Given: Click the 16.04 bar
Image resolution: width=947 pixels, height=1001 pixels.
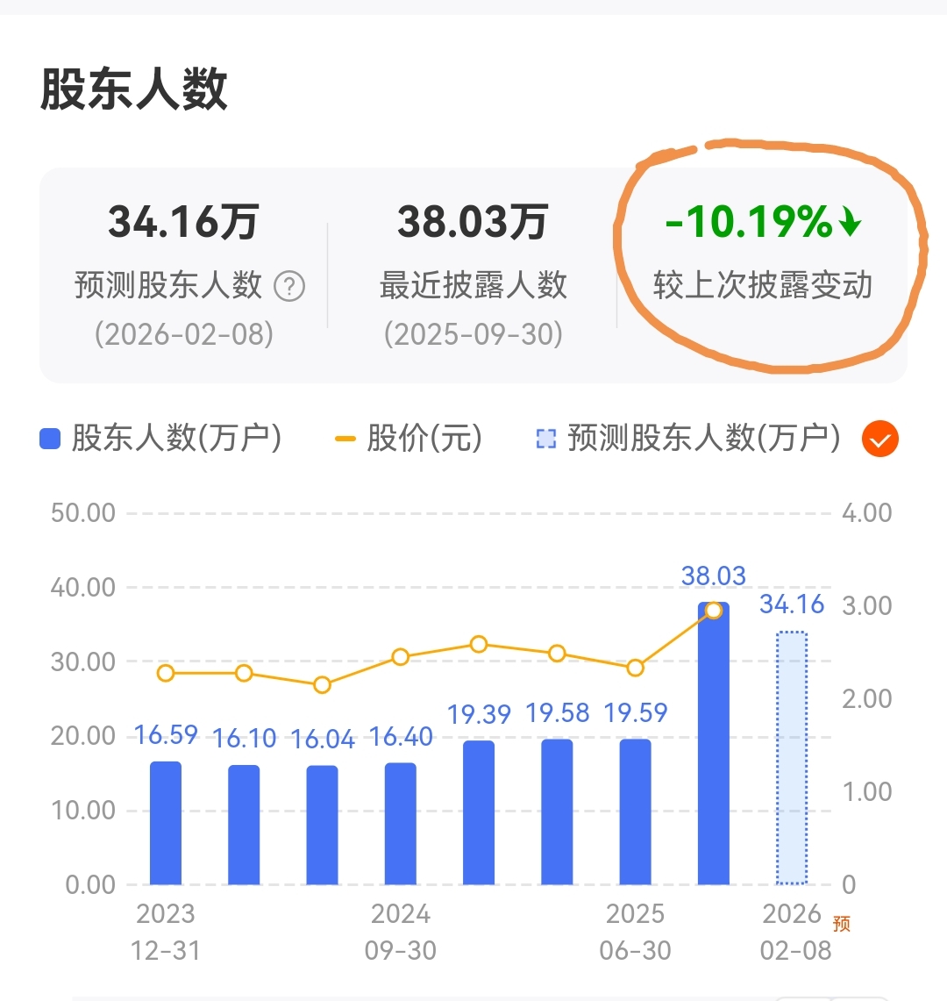Looking at the screenshot, I should pos(323,825).
